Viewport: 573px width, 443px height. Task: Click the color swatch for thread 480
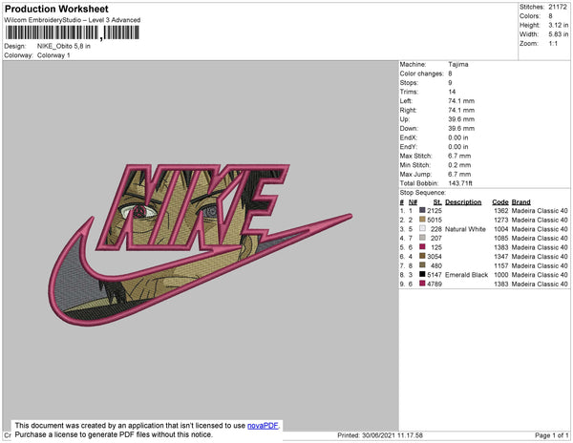pyautogui.click(x=422, y=264)
